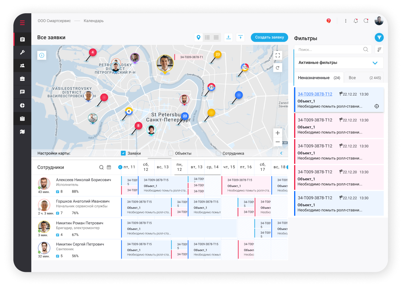Screen dimensions: 404x288
Task: Switch to map pin view
Action: pyautogui.click(x=199, y=37)
